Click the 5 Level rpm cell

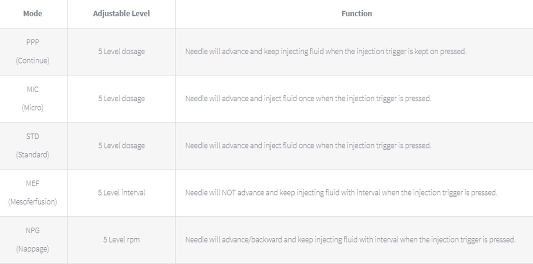click(x=121, y=239)
